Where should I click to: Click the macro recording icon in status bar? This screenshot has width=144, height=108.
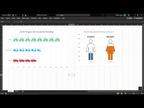click(6, 94)
